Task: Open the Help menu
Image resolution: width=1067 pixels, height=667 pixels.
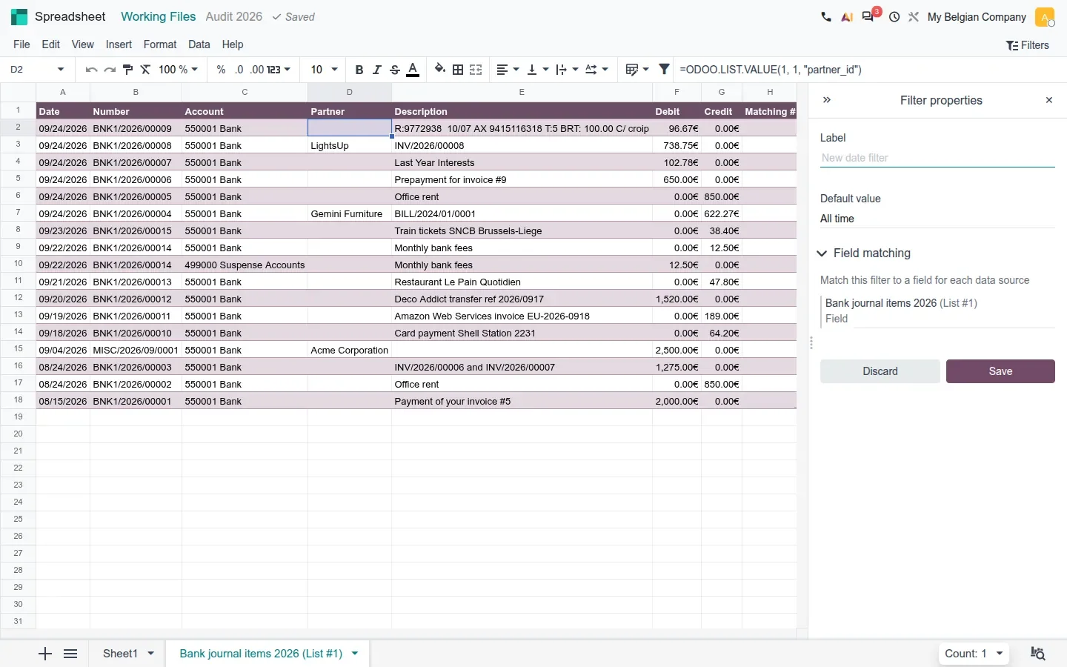Action: click(233, 44)
